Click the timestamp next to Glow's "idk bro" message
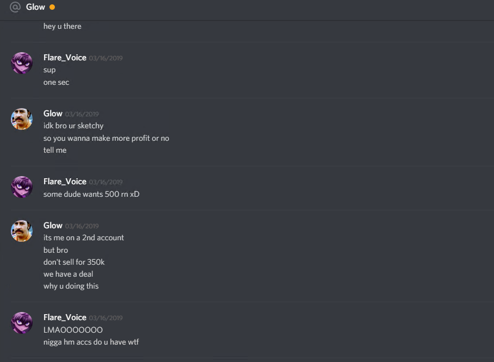 coord(82,114)
